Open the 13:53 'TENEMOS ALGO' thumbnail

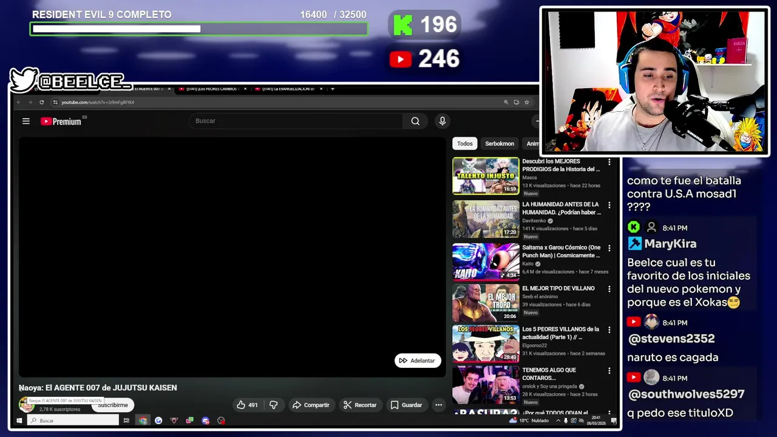pos(486,384)
